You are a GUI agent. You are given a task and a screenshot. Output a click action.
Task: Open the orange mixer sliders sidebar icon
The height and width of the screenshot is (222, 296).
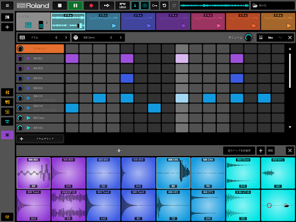coord(7,92)
